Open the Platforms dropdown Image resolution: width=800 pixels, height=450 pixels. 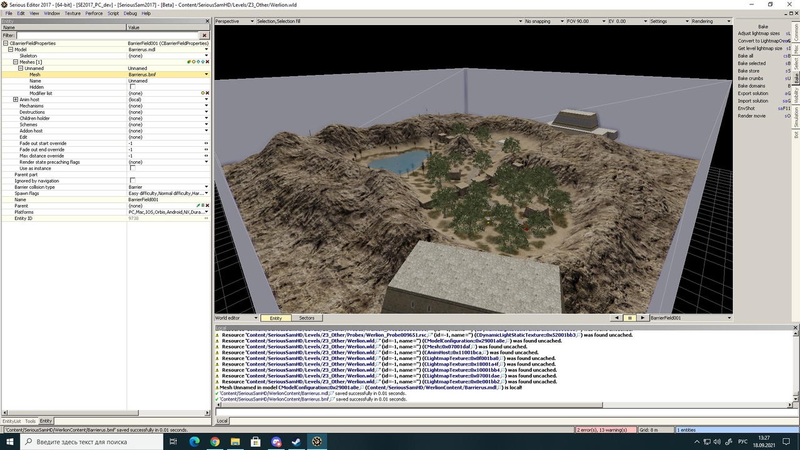tap(206, 212)
